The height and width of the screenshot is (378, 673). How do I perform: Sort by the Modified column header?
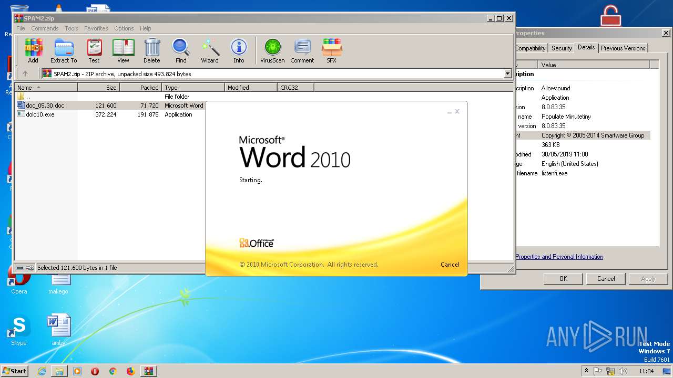(x=251, y=87)
